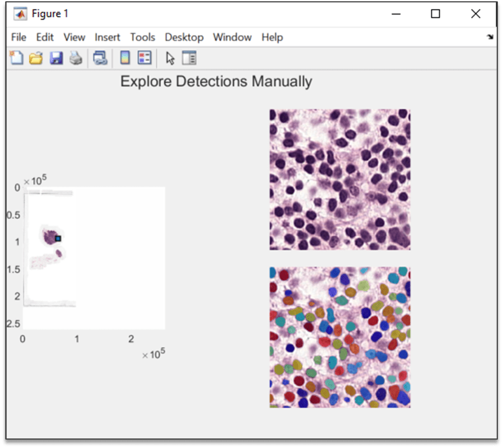Print the figure using the printer icon
Screen dimensions: 503x448
pos(76,58)
